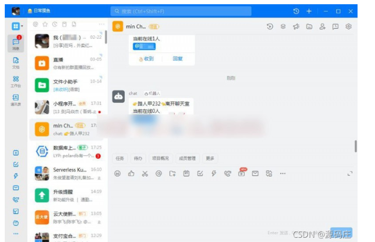375x242 pixels.
Task: Click the emoji smiley icon in input toolbar
Action: pos(117,173)
